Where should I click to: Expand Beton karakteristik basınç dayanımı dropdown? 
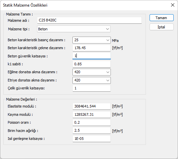tap(92, 40)
